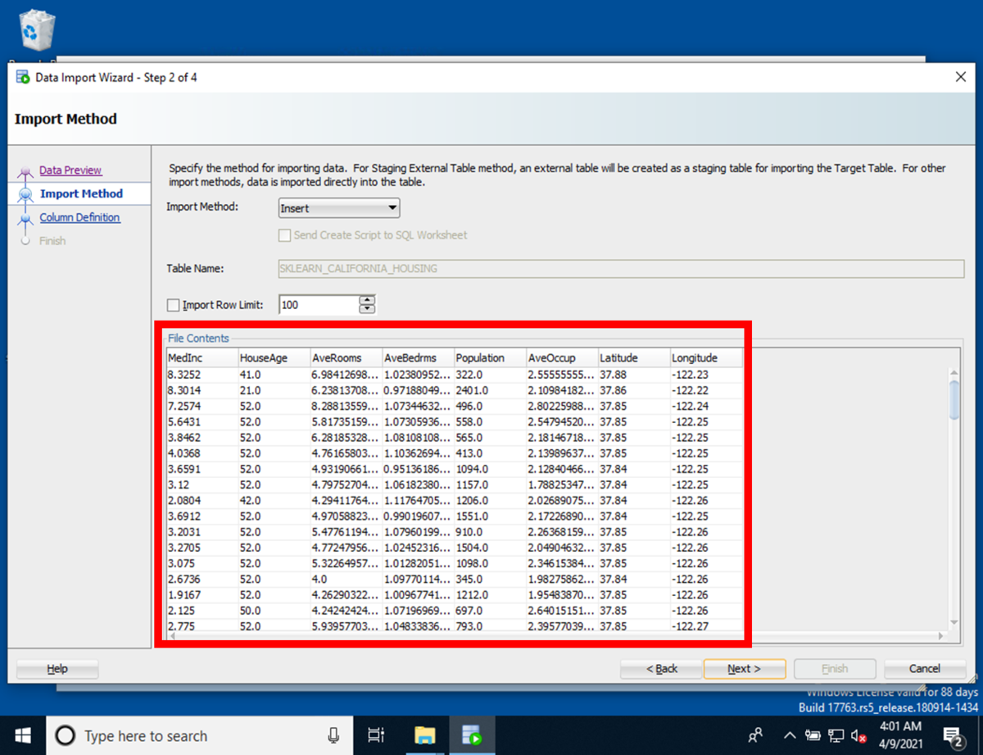Select the AveRooms cell 4.0
The width and height of the screenshot is (983, 755).
[346, 580]
